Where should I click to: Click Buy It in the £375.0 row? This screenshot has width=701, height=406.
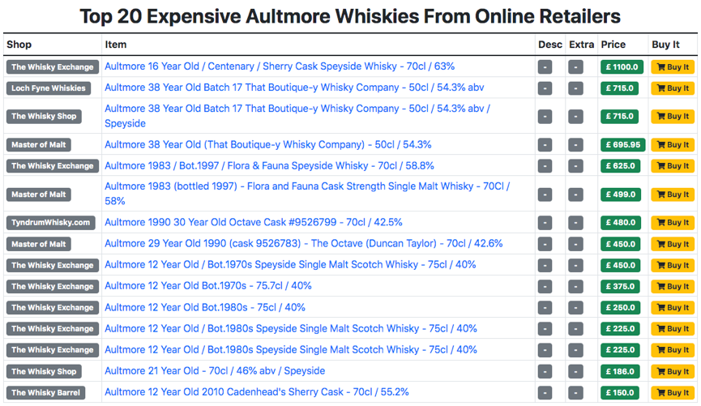click(672, 286)
